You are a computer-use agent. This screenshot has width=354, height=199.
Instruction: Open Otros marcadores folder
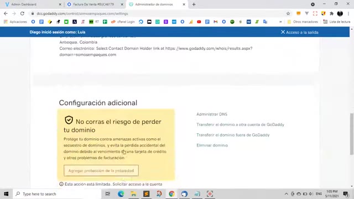(303, 22)
